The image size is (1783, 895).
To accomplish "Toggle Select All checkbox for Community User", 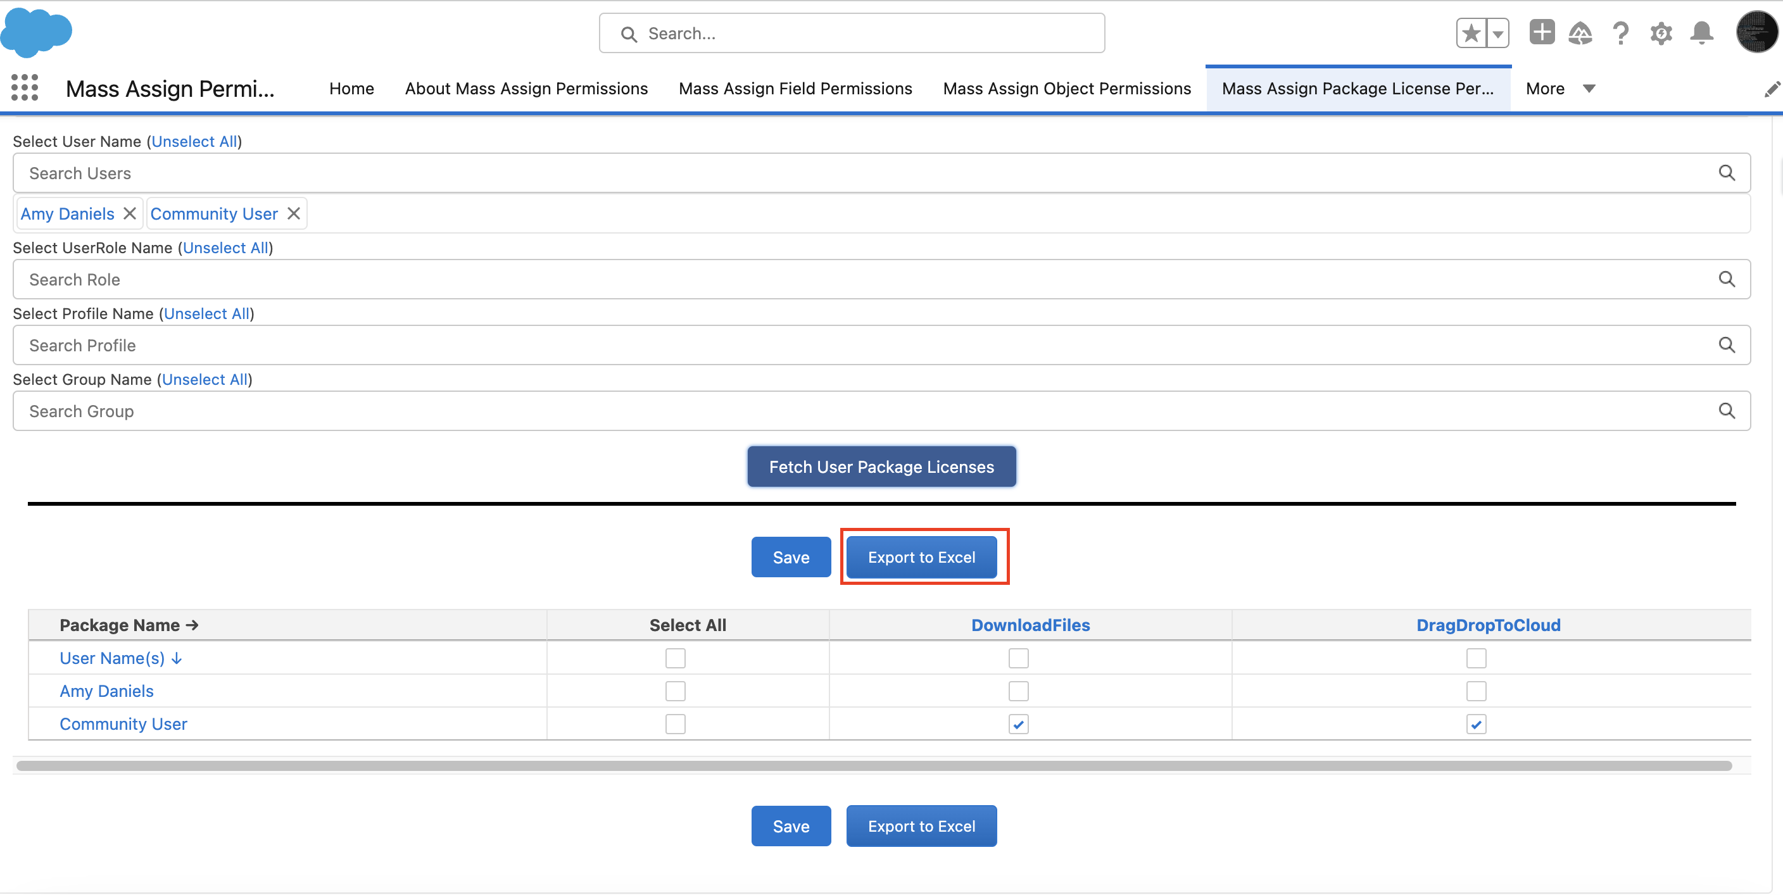I will coord(675,724).
